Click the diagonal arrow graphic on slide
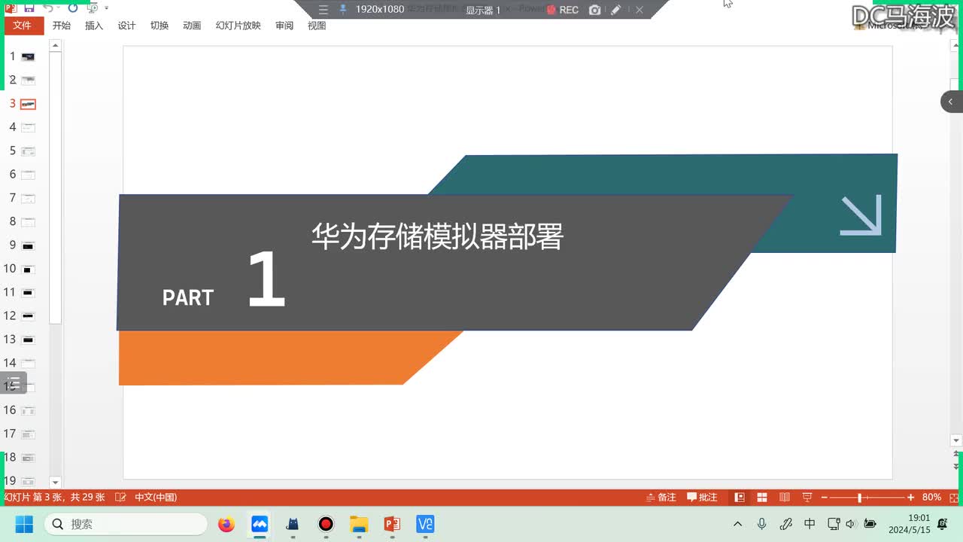Image resolution: width=963 pixels, height=542 pixels. tap(860, 215)
